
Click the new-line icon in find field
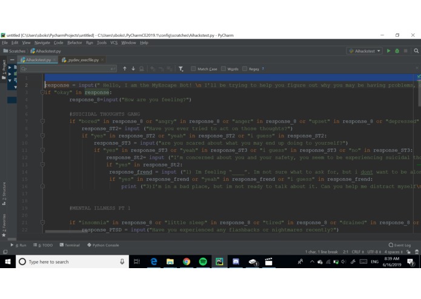pyautogui.click(x=113, y=69)
